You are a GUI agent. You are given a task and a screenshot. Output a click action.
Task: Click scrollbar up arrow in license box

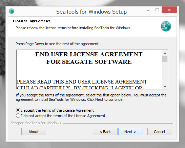point(165,53)
